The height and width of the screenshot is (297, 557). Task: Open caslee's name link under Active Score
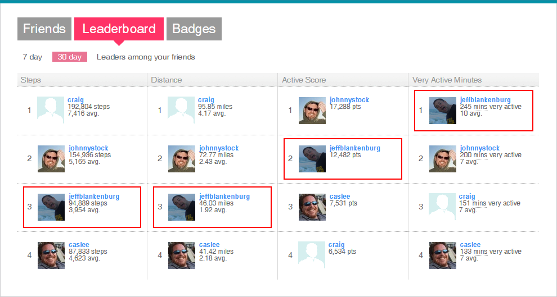(340, 197)
